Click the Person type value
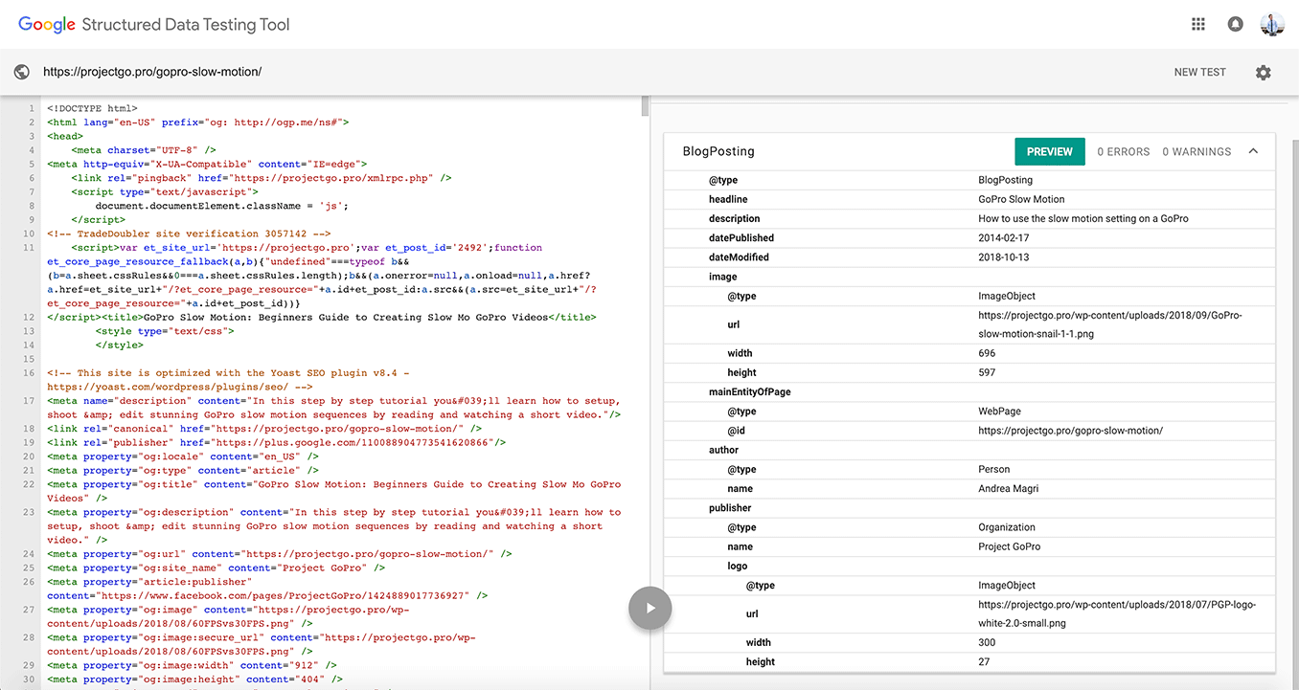Image resolution: width=1299 pixels, height=690 pixels. [994, 469]
